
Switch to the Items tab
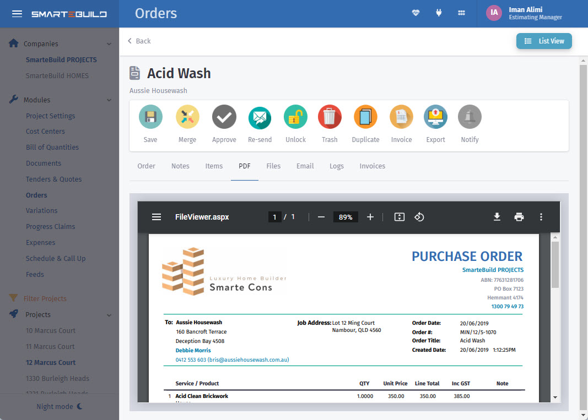point(214,166)
